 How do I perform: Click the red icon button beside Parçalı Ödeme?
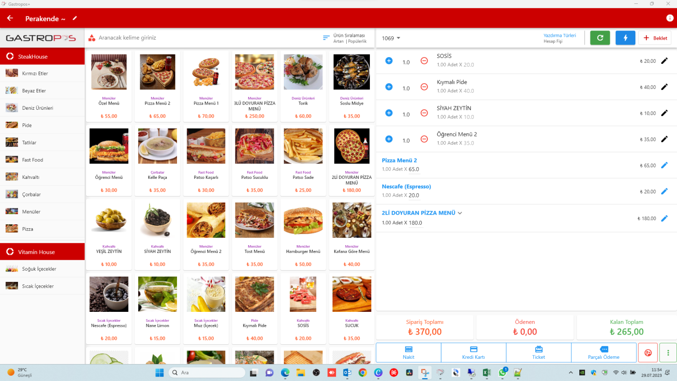[648, 352]
